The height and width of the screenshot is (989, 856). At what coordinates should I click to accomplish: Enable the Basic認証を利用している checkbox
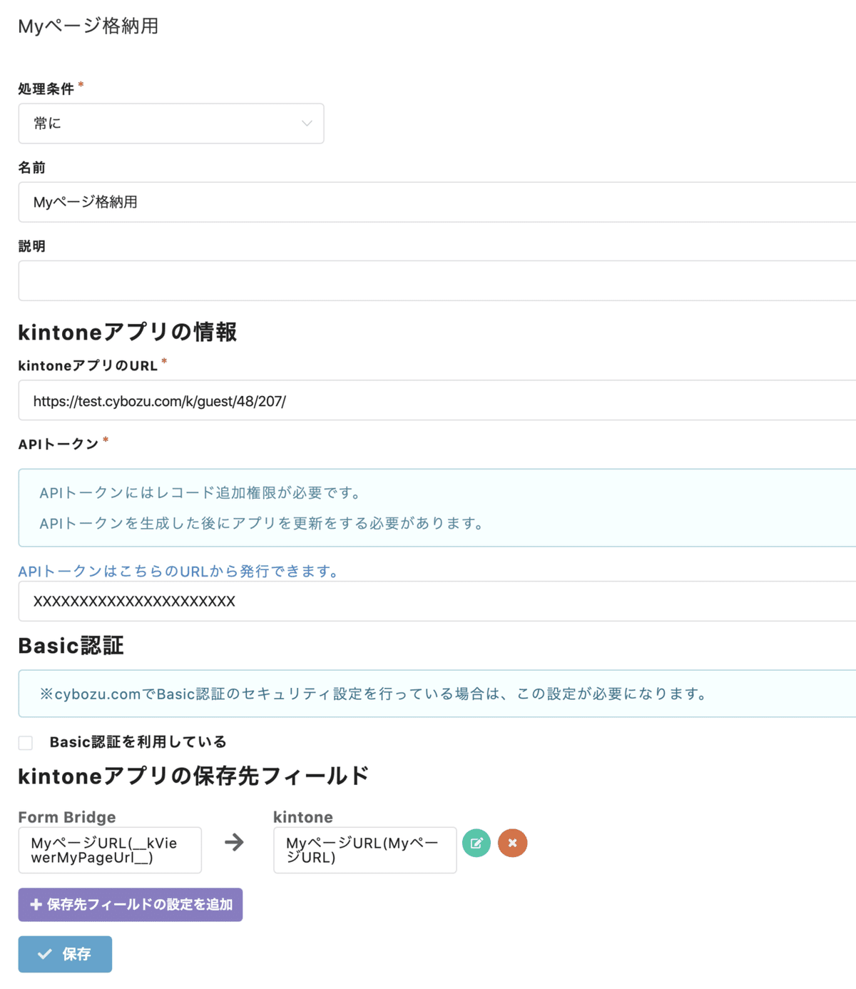click(x=26, y=742)
